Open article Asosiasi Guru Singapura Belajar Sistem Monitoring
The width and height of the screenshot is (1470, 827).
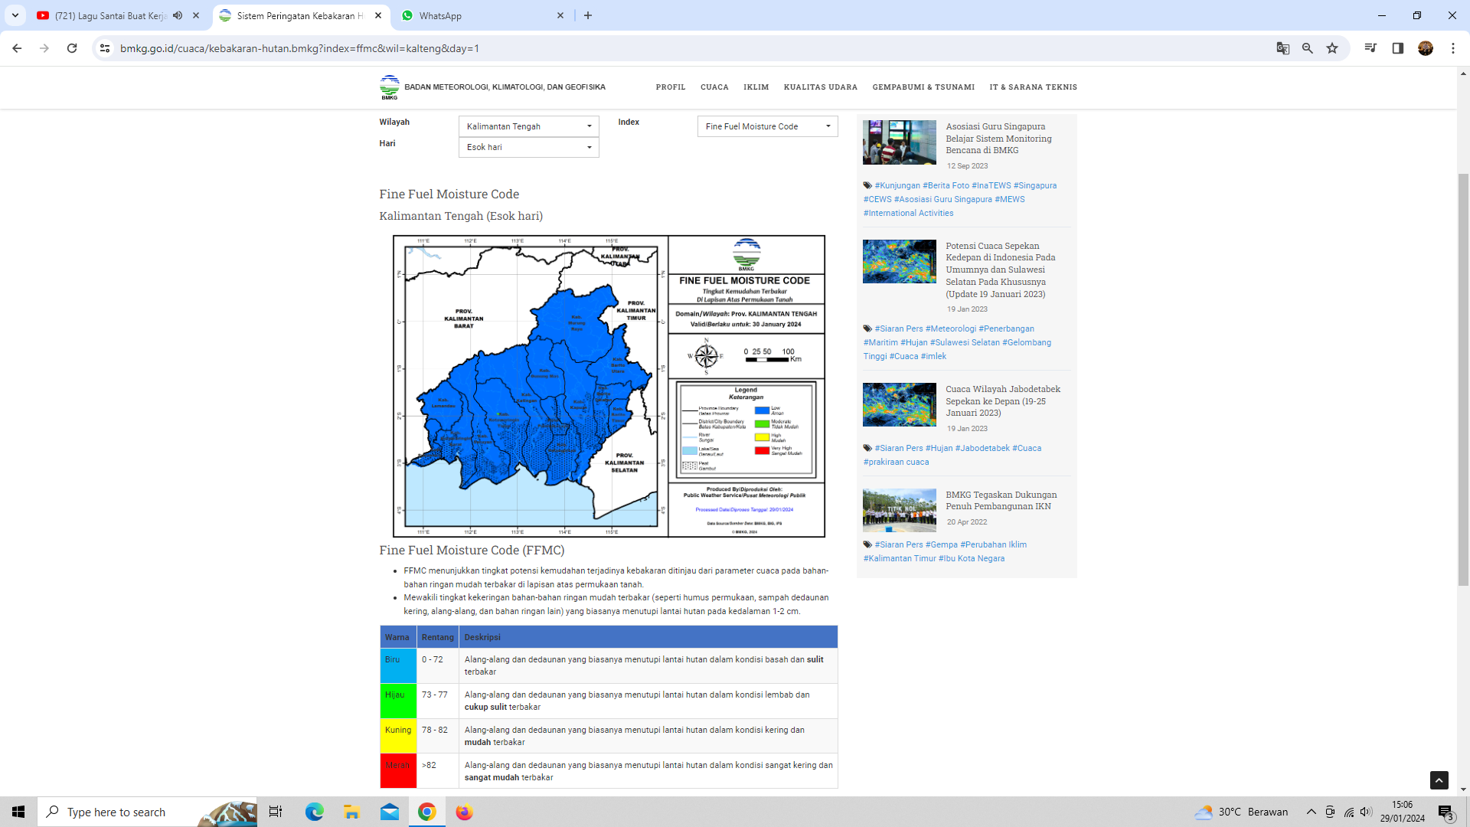tap(998, 139)
